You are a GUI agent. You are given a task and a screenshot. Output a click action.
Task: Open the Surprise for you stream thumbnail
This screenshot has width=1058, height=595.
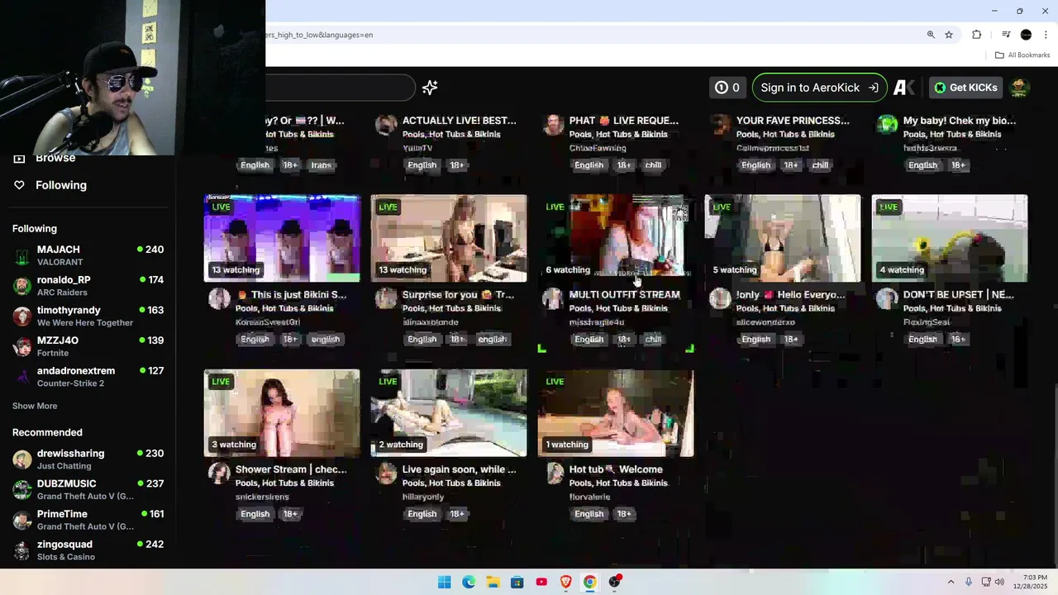(x=449, y=239)
